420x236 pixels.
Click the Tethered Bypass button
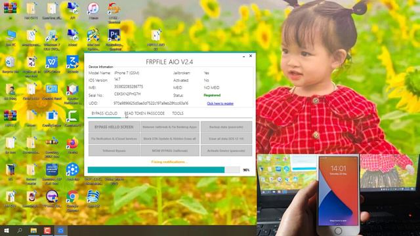tap(114, 151)
